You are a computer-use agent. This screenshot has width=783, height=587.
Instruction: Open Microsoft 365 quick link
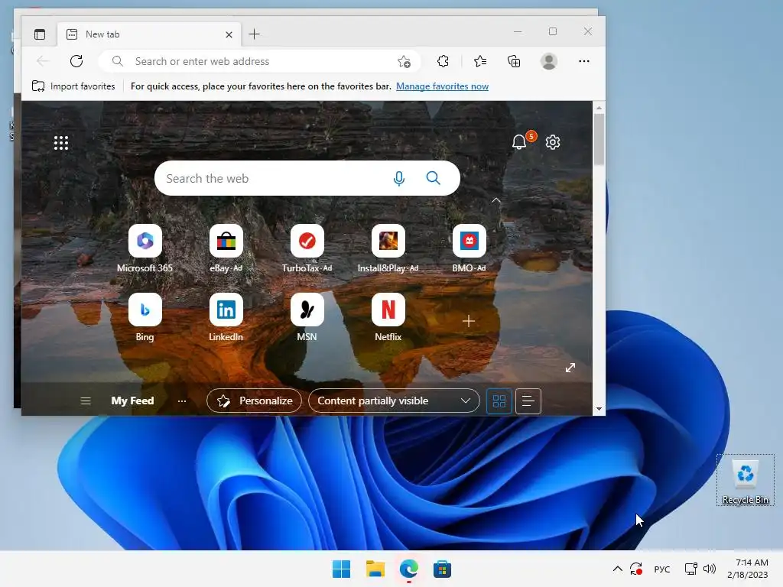pos(145,248)
